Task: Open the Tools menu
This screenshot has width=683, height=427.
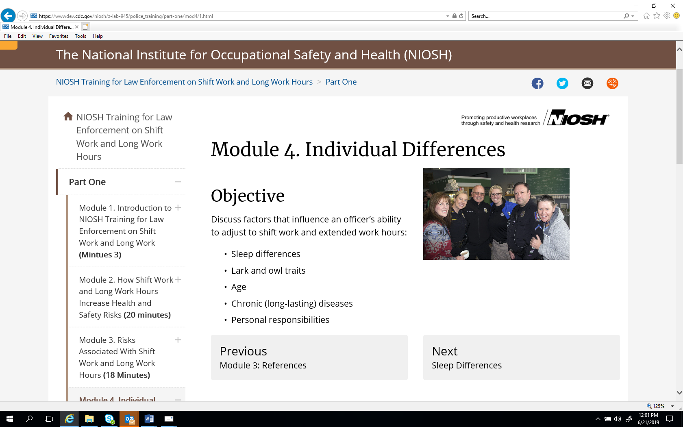Action: (x=80, y=36)
